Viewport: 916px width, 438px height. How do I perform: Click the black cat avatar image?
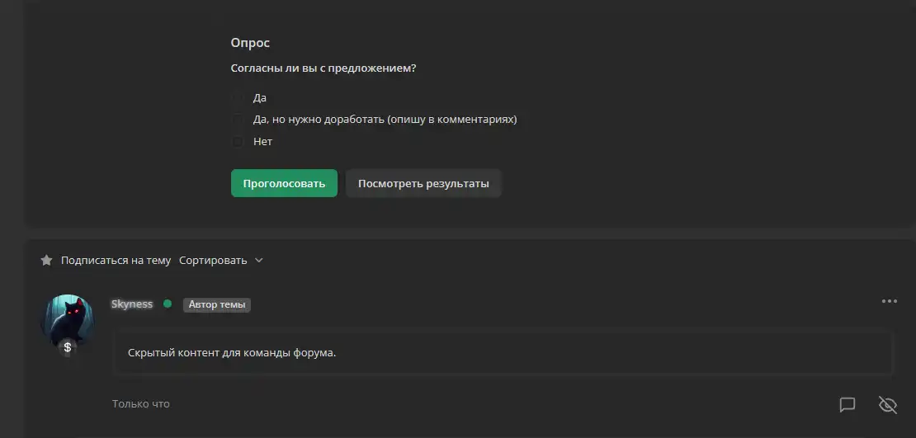pyautogui.click(x=67, y=320)
